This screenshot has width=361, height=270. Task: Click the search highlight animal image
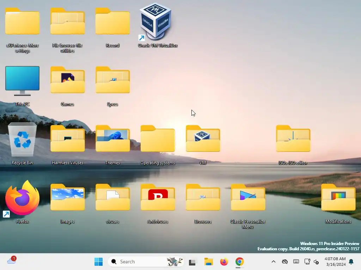click(x=175, y=262)
